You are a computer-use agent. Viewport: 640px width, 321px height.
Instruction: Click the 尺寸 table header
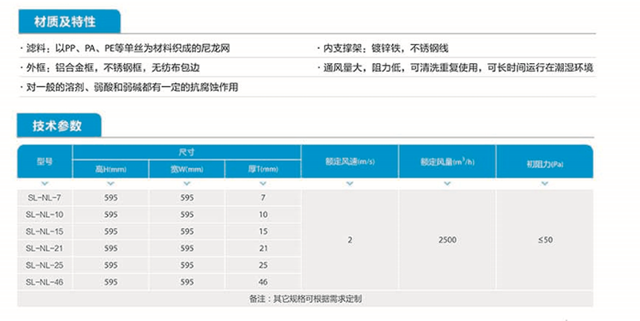[x=187, y=152]
